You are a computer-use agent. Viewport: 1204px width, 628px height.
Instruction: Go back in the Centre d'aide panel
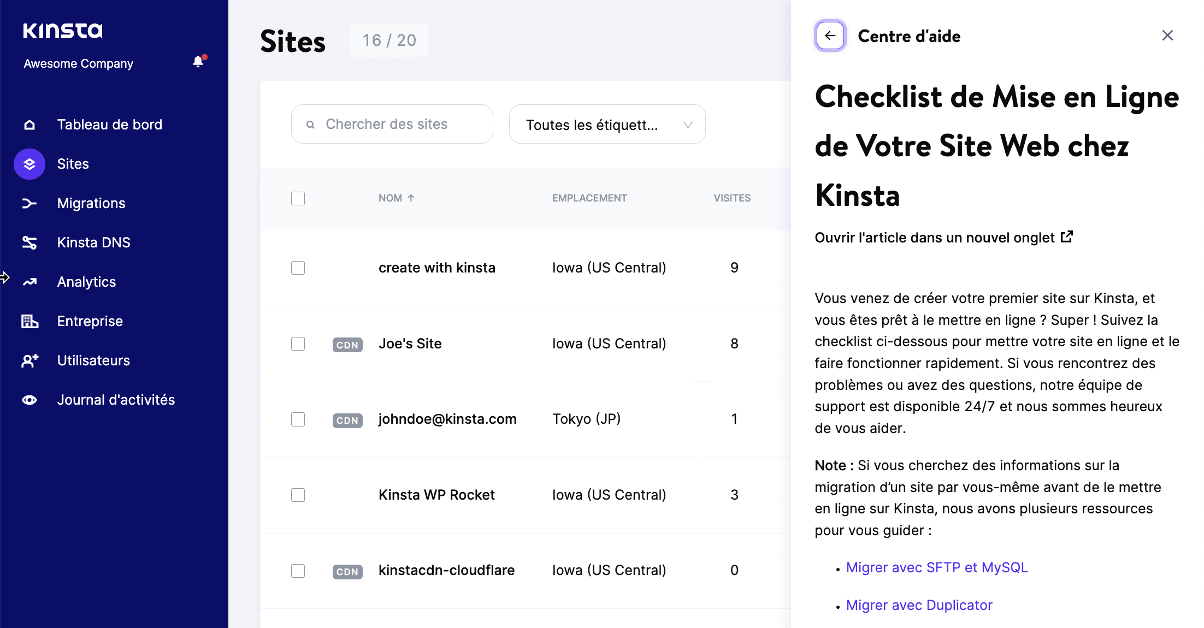[830, 35]
